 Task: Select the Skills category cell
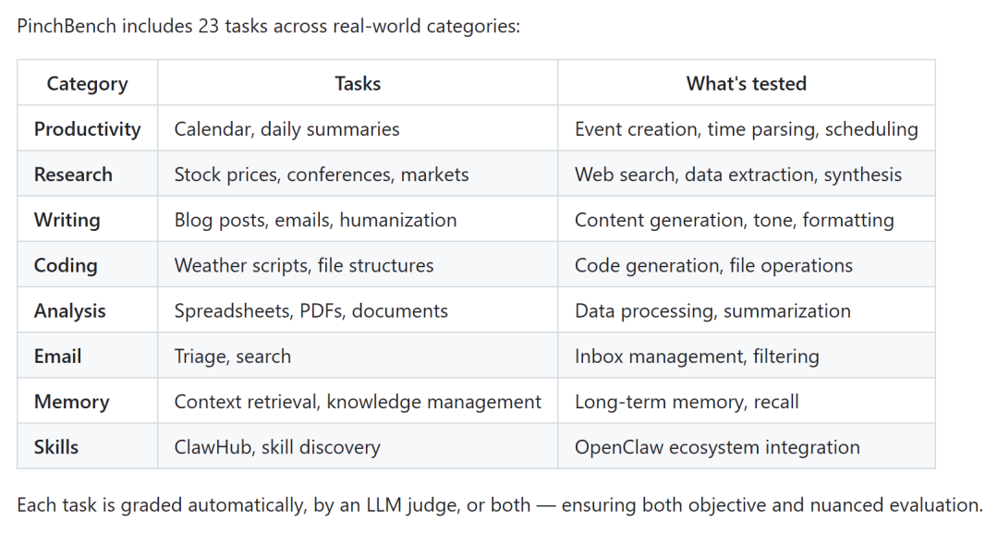coord(56,447)
